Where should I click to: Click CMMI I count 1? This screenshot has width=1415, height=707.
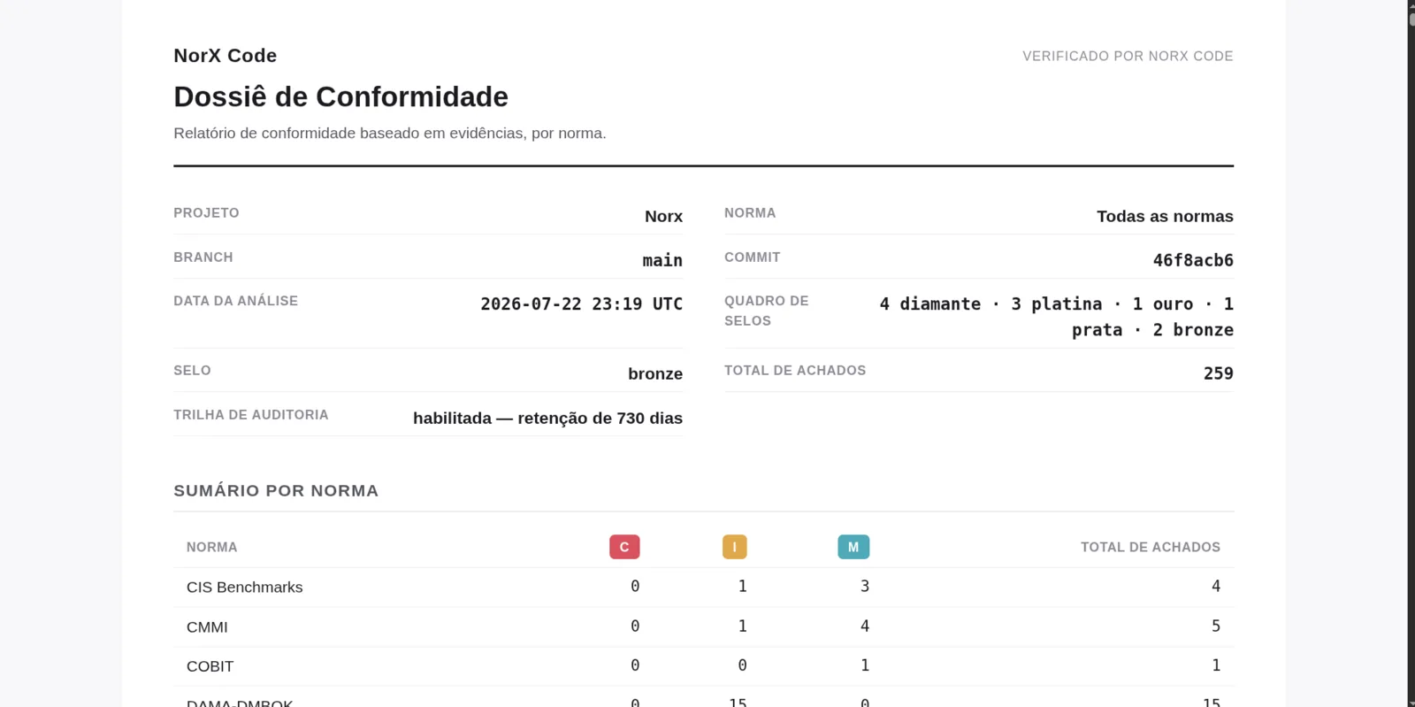pyautogui.click(x=742, y=626)
